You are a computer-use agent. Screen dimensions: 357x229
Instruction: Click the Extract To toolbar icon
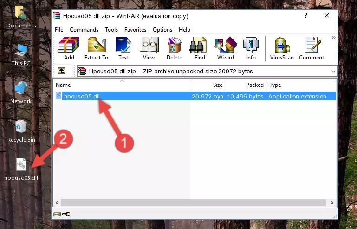click(96, 48)
